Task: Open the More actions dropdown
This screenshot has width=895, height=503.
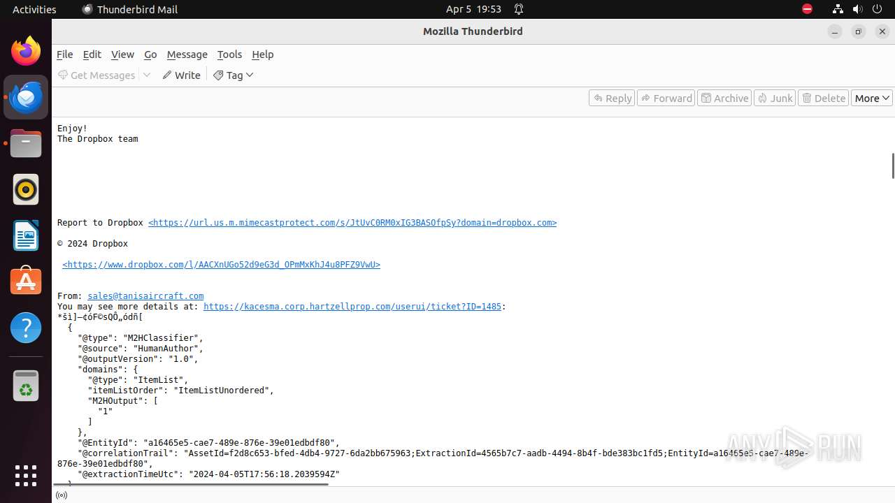Action: tap(871, 98)
